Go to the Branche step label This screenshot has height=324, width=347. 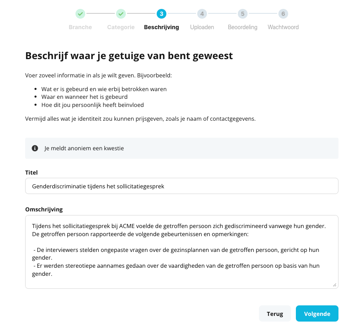(x=80, y=27)
